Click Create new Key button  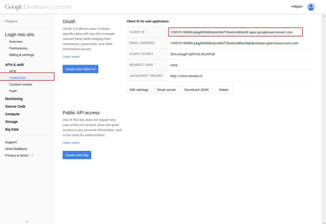[77, 155]
